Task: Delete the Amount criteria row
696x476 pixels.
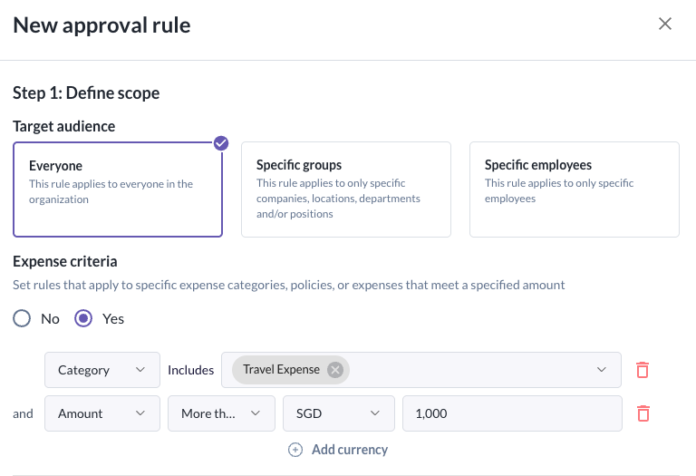Action: 643,413
